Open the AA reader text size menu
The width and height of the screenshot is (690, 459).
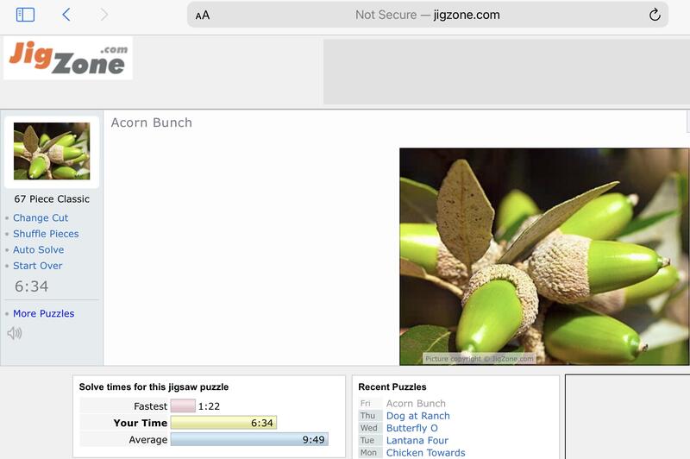[x=203, y=15]
